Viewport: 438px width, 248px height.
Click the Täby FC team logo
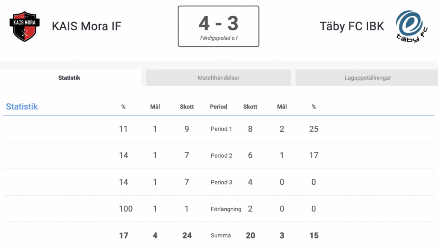[x=412, y=27]
